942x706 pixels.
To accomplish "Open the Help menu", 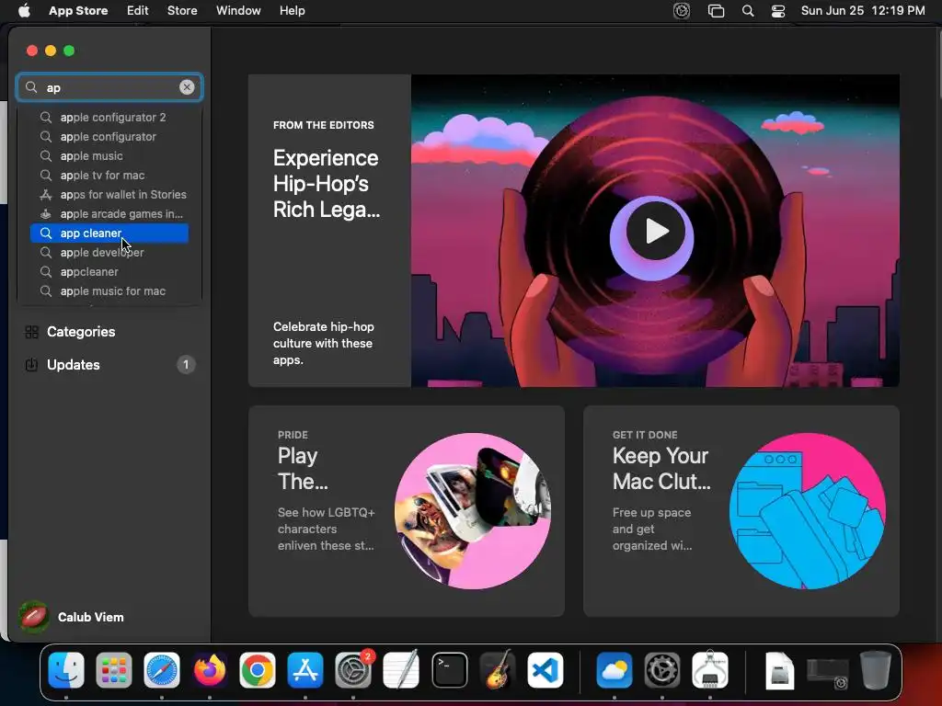I will coord(292,10).
